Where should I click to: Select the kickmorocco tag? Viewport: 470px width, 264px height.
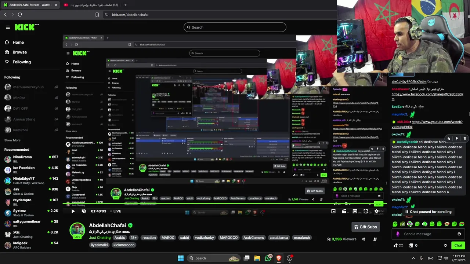124,245
